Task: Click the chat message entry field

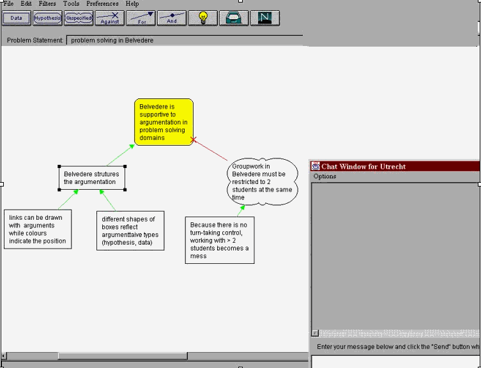Action: [x=395, y=362]
